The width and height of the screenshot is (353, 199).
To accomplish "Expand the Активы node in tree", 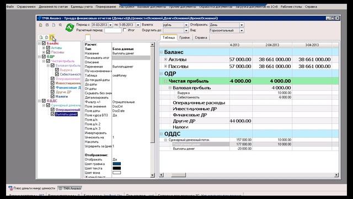I will point(44,48).
